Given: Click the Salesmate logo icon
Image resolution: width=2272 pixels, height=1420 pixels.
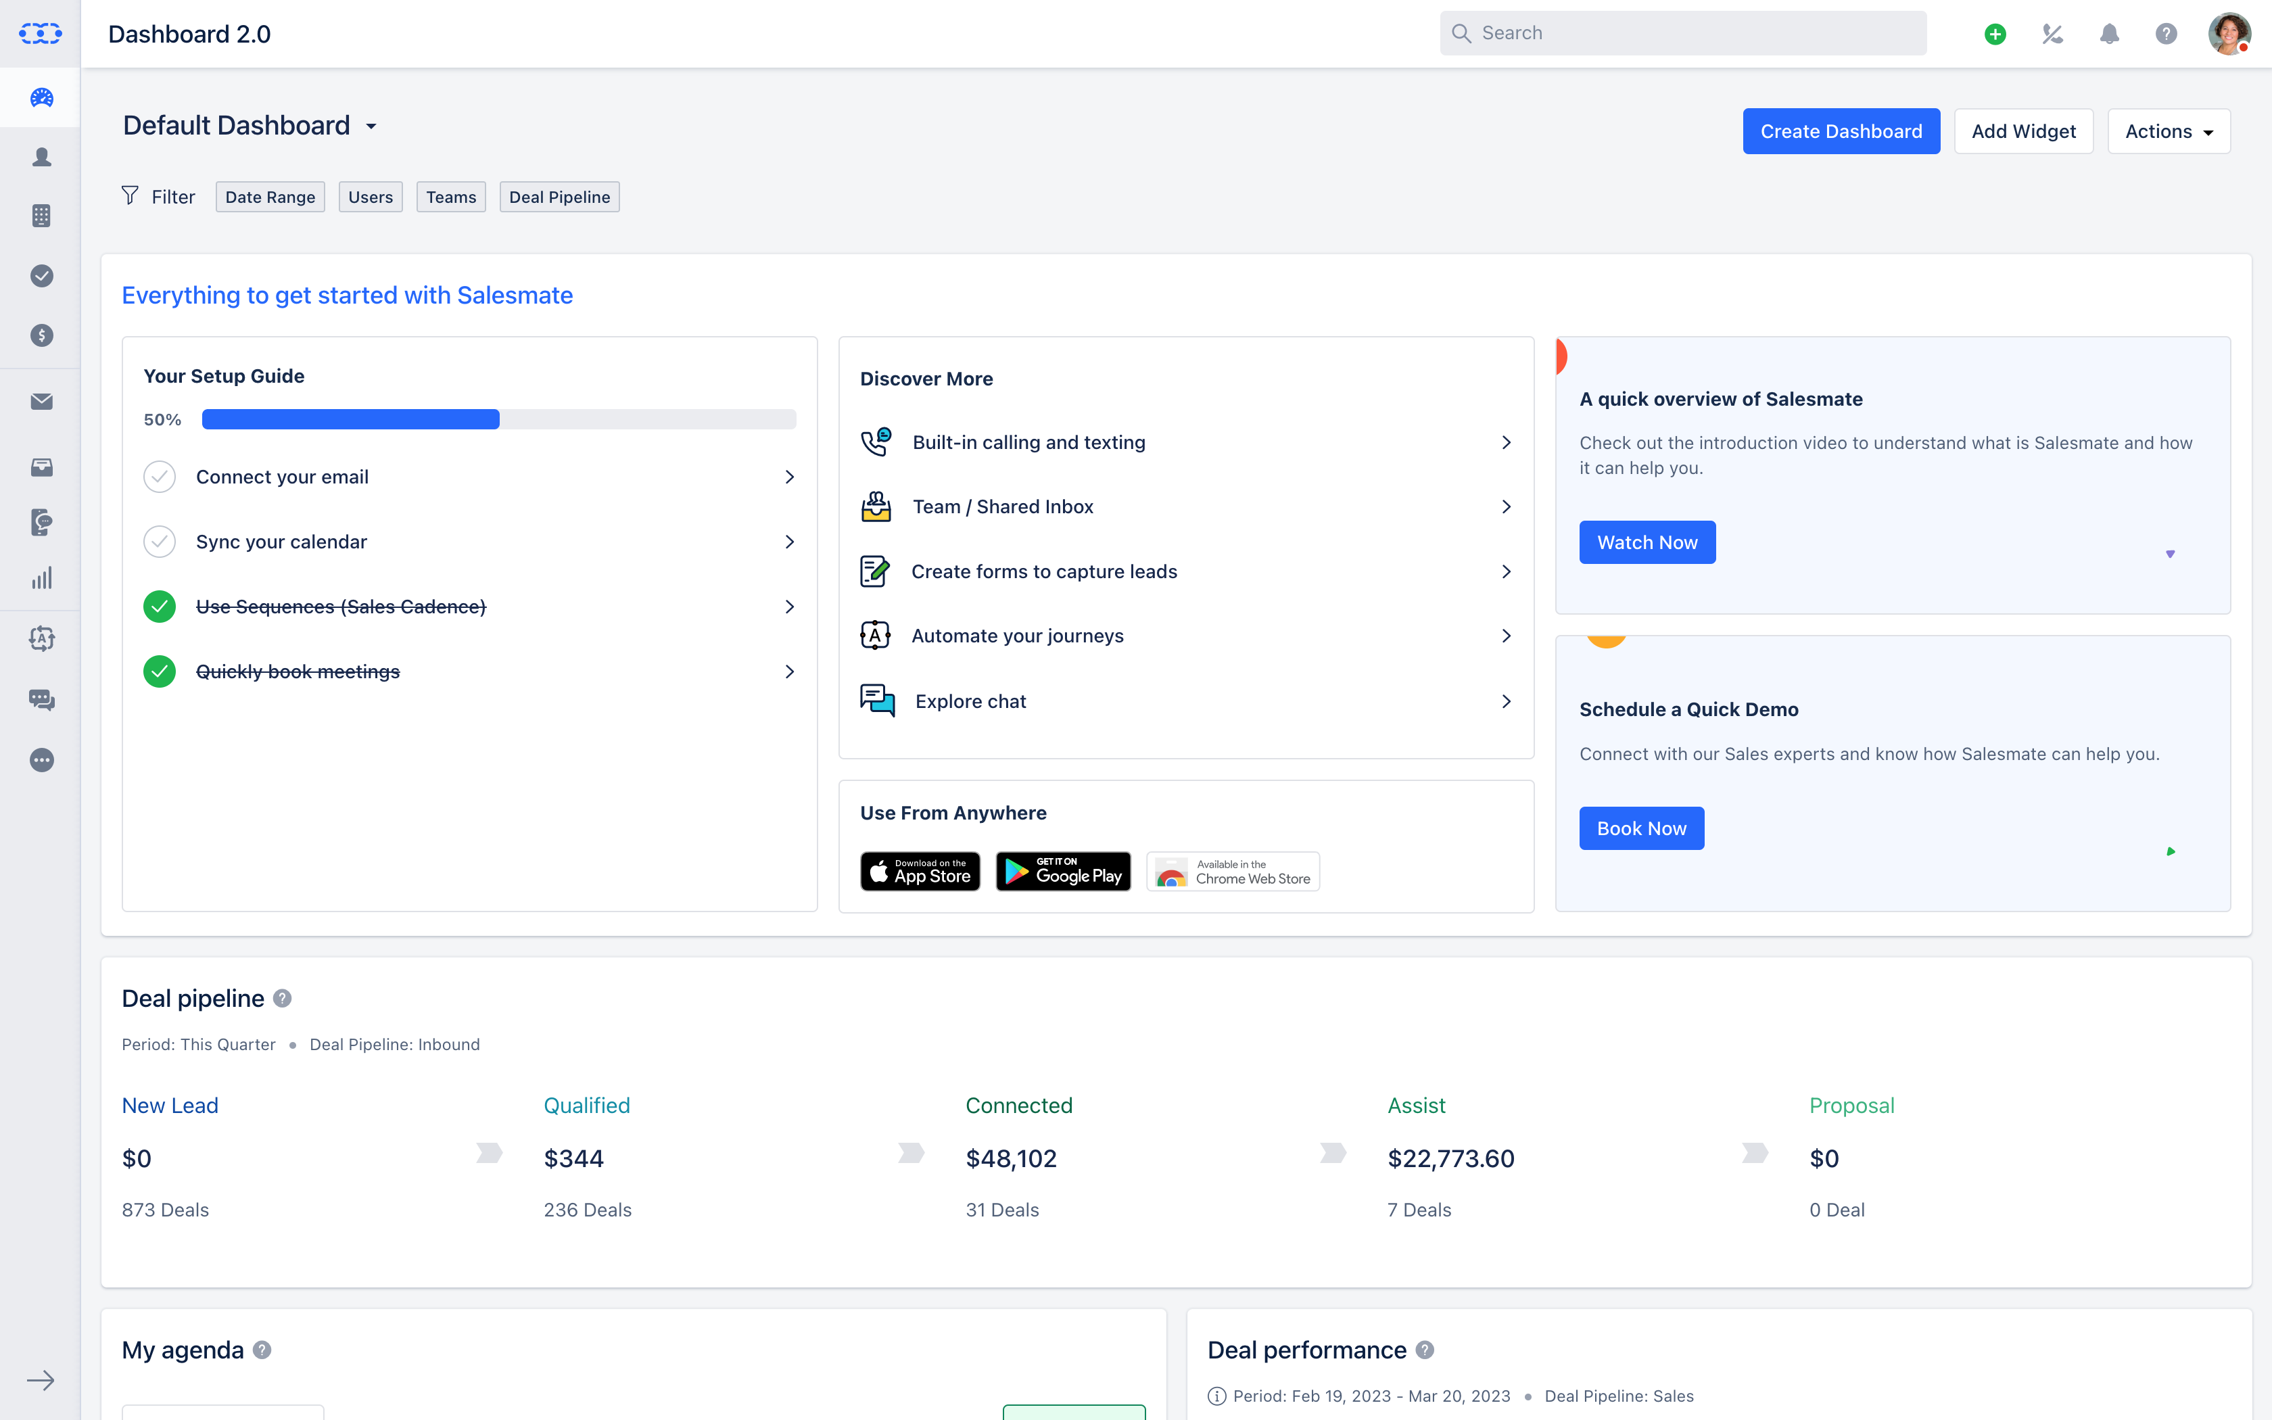Looking at the screenshot, I should (41, 34).
